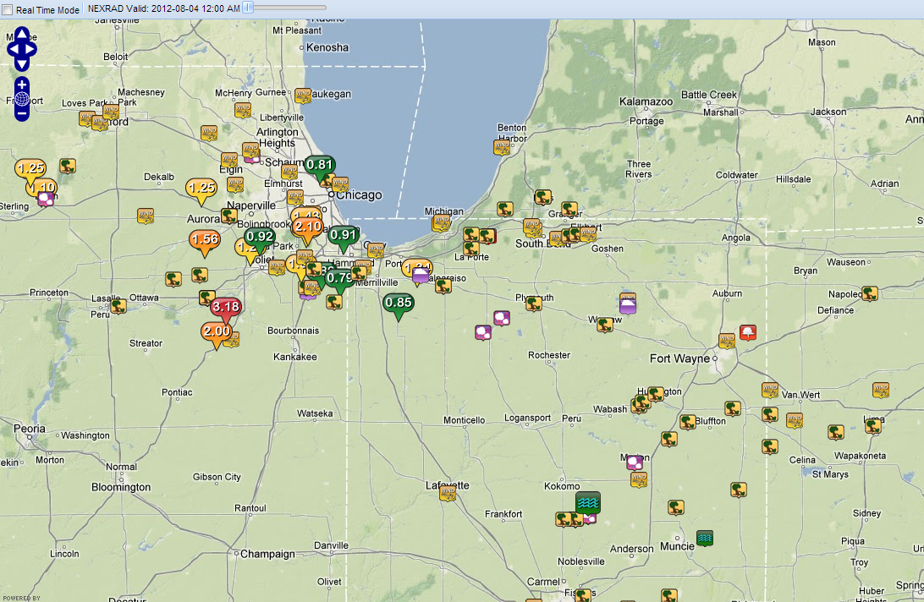Zoom out with the minus button
This screenshot has height=602, width=924.
(x=22, y=113)
